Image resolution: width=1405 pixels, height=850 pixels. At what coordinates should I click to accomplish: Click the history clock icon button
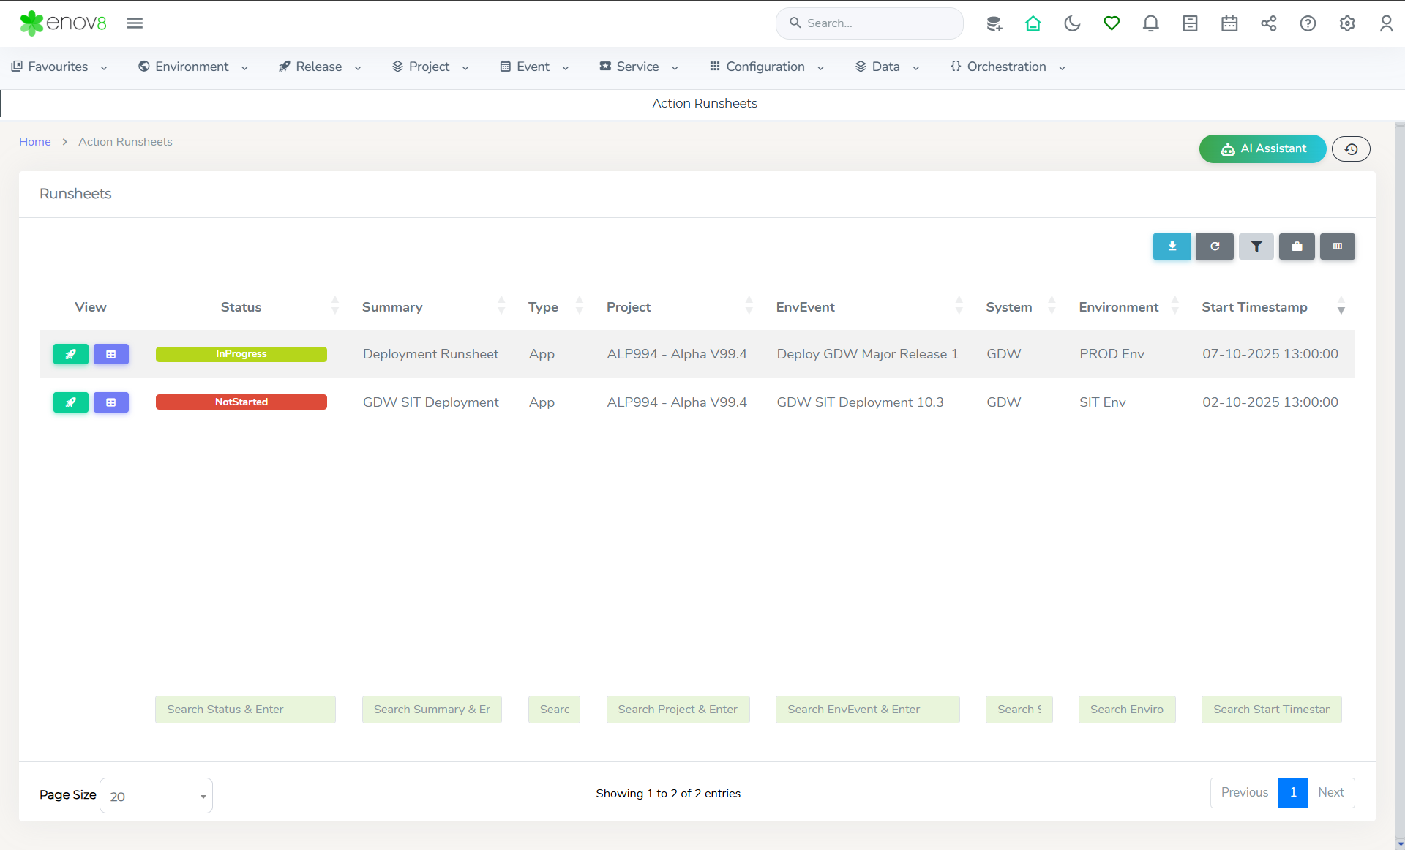pyautogui.click(x=1351, y=149)
